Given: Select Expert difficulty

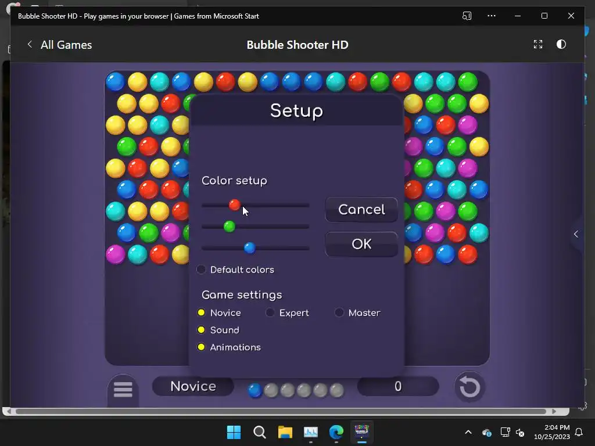Looking at the screenshot, I should pyautogui.click(x=270, y=312).
